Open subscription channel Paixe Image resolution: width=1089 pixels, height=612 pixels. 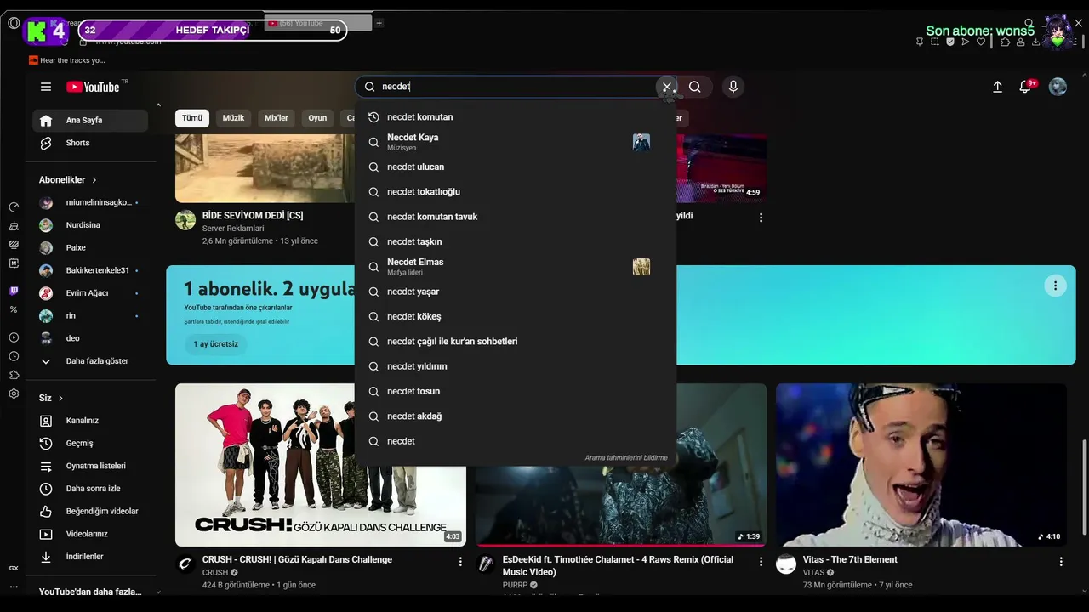[x=90, y=248]
